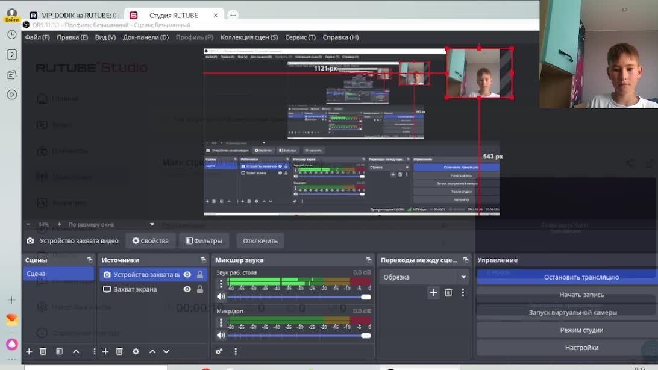
Task: Hide the Устройство захвата видео source
Action: (187, 274)
